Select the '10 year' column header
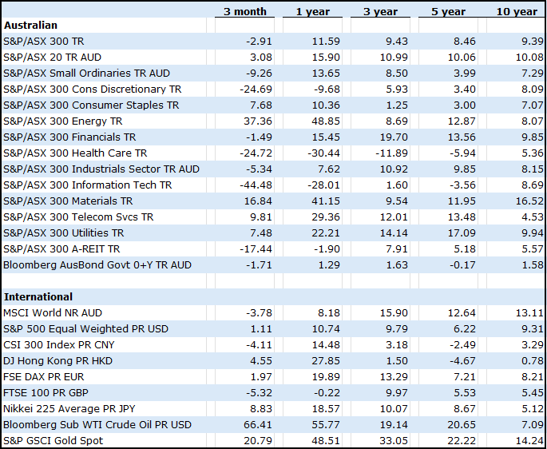Image resolution: width=547 pixels, height=449 pixels. (517, 11)
